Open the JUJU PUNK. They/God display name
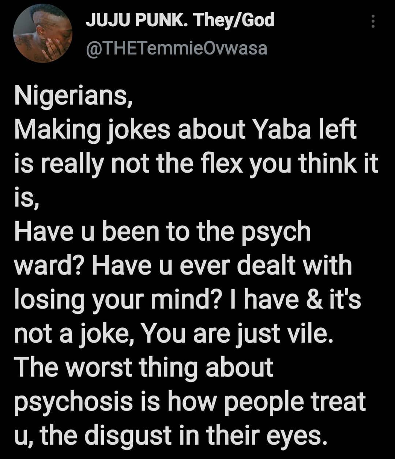 click(x=180, y=20)
